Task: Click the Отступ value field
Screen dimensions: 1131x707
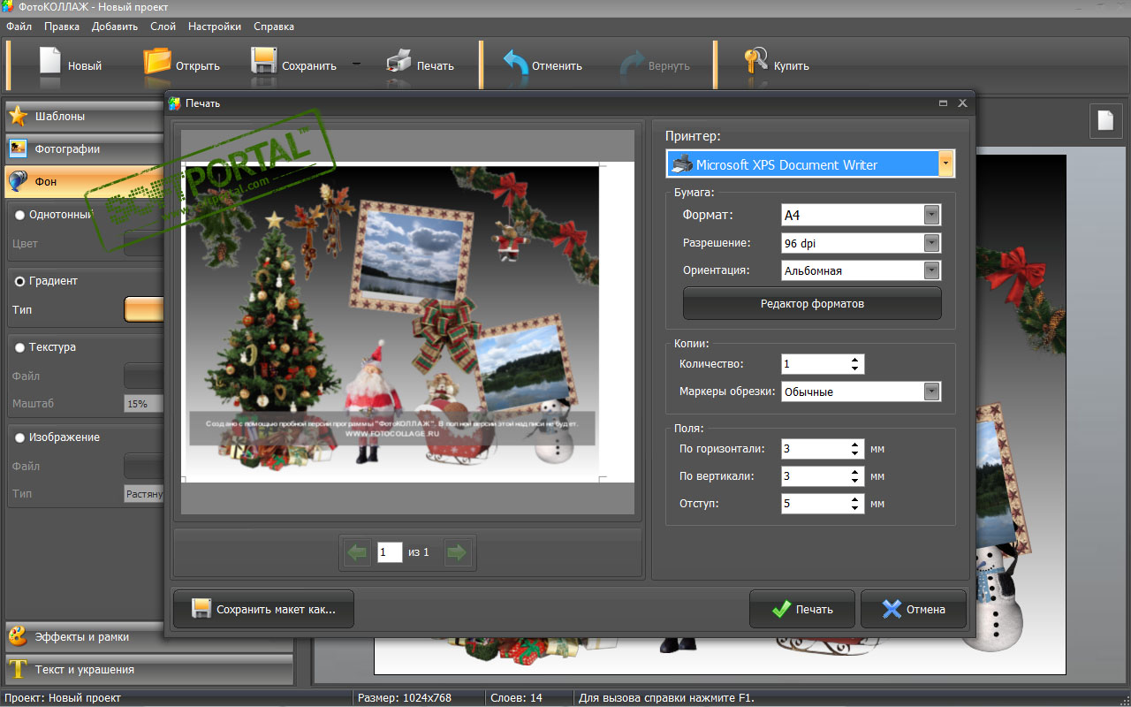Action: (x=816, y=504)
